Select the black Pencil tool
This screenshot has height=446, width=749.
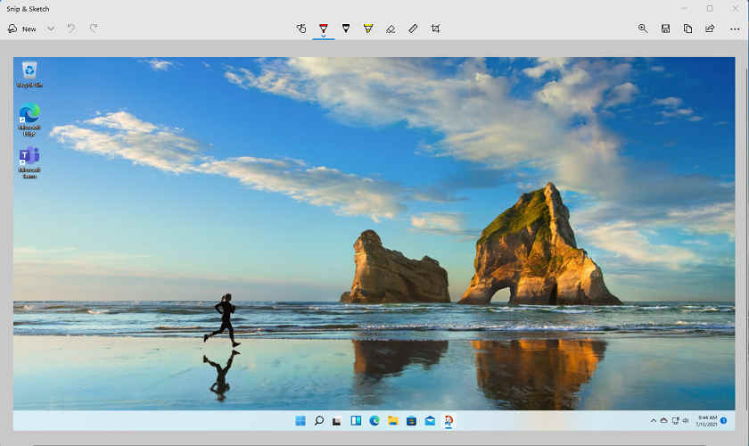[346, 29]
